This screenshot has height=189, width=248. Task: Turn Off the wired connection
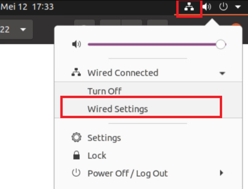click(104, 91)
